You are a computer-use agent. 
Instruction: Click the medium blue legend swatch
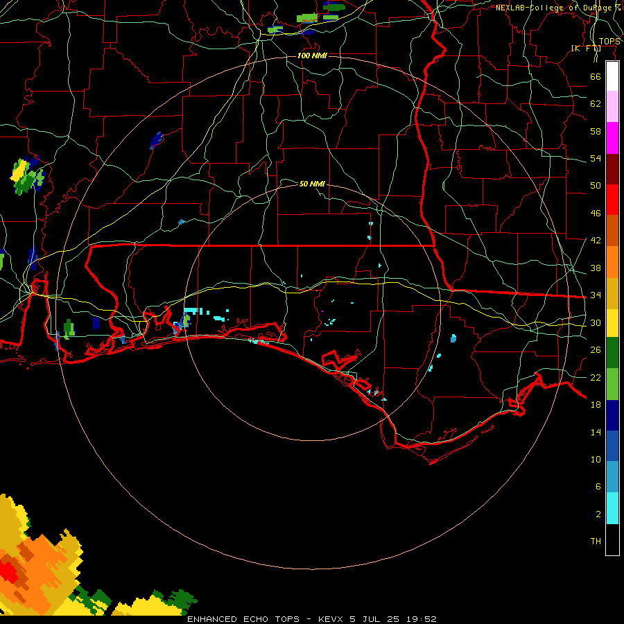(612, 446)
